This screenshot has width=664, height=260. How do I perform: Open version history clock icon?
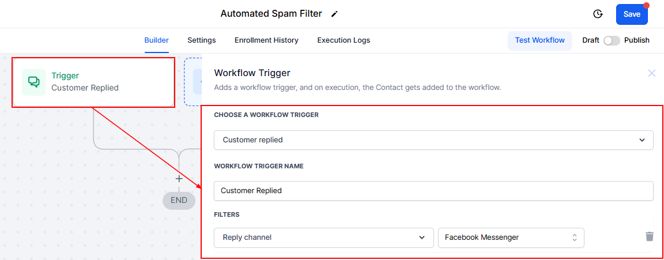(x=598, y=14)
